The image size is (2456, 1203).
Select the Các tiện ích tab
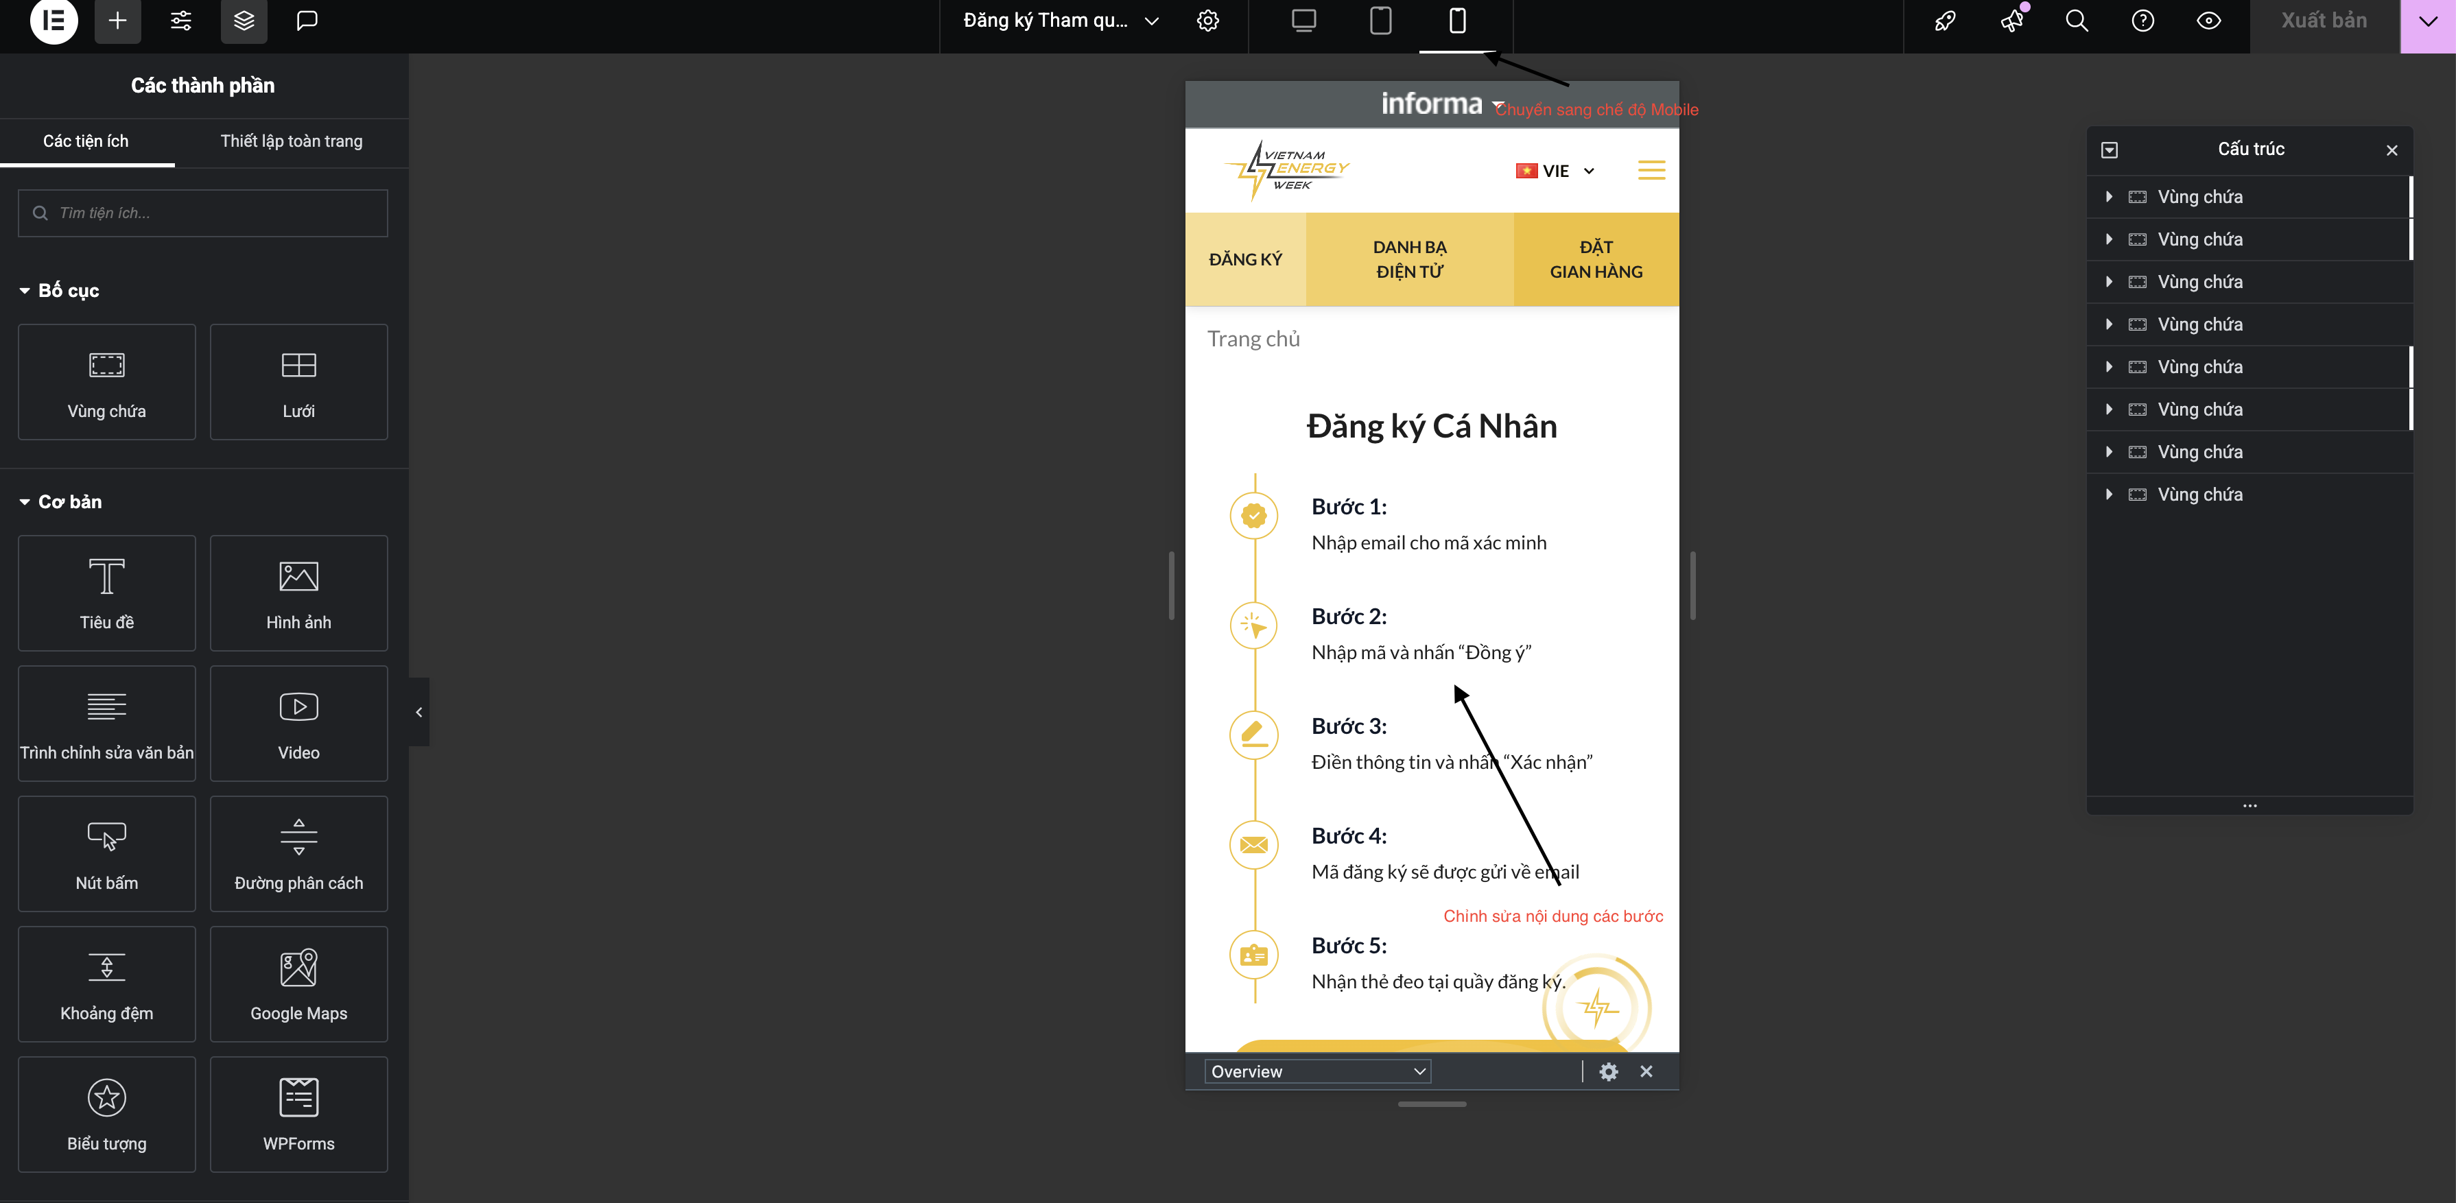(86, 141)
